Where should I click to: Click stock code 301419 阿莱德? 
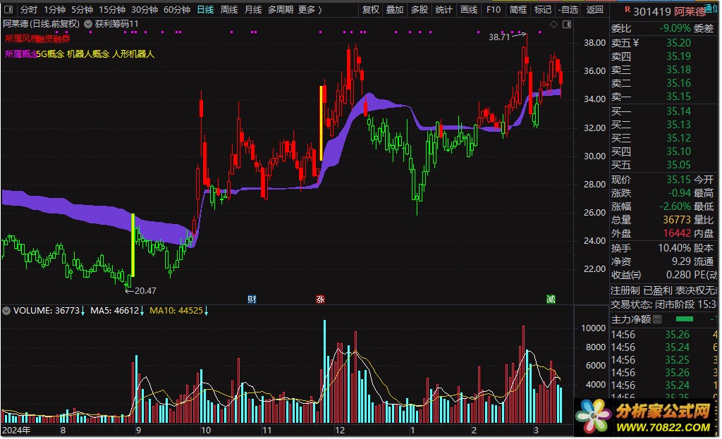pyautogui.click(x=669, y=11)
